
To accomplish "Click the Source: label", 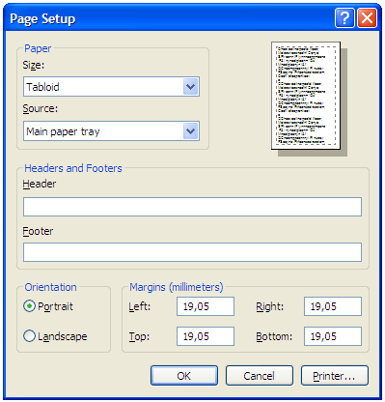I will [x=41, y=109].
